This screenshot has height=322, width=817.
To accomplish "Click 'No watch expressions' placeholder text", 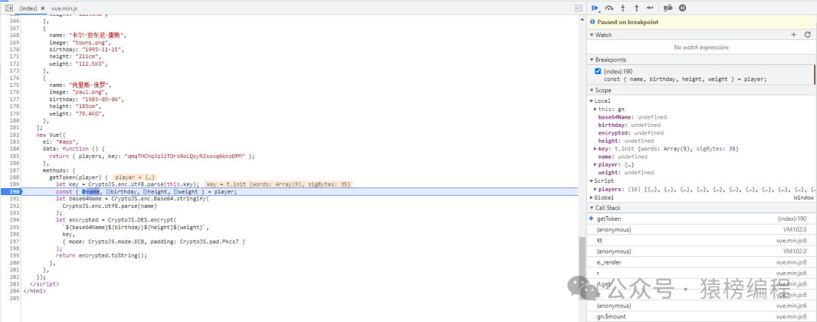I will coord(701,48).
